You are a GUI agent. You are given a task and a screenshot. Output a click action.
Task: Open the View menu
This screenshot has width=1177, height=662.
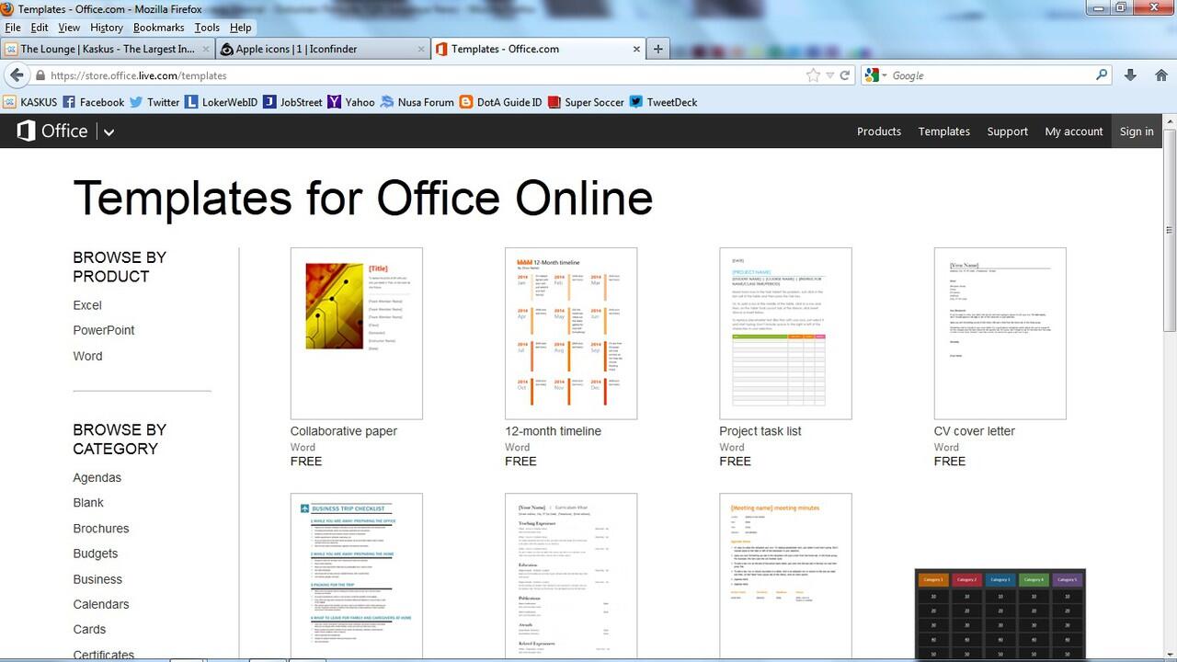point(69,28)
